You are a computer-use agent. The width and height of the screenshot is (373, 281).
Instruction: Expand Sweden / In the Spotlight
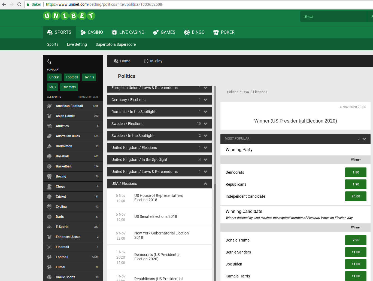[x=159, y=136]
